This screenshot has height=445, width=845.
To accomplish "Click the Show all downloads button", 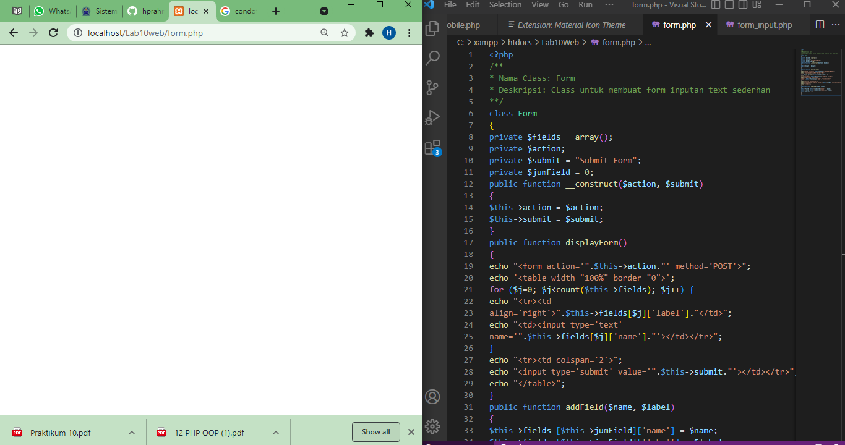I will point(375,432).
